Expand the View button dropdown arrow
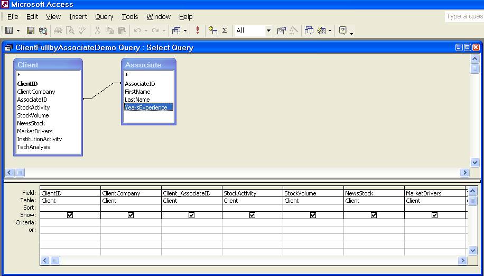 19,31
